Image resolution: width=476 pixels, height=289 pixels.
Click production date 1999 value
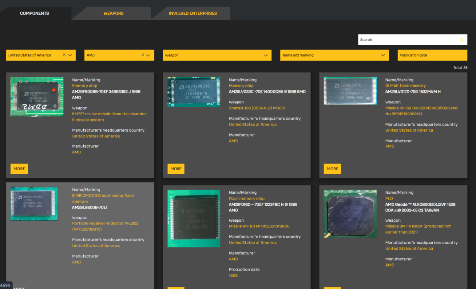tap(233, 275)
